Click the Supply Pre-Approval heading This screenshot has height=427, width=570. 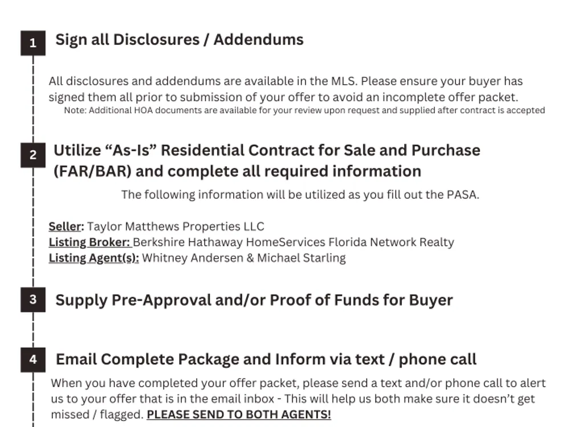click(x=254, y=300)
